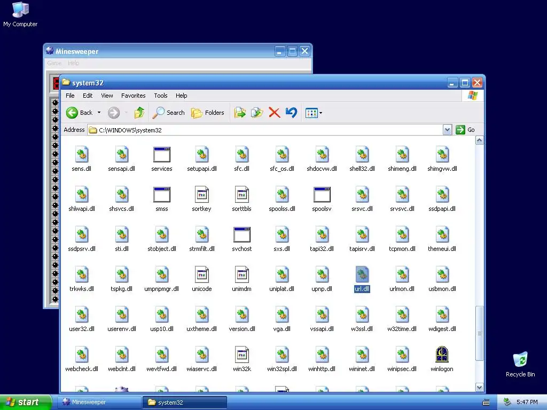Click the system tray clock 5:47 PM
The height and width of the screenshot is (410, 547).
[x=527, y=403]
